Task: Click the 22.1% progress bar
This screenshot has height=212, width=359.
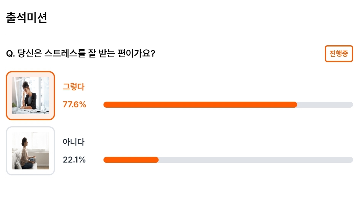Action: coord(228,160)
